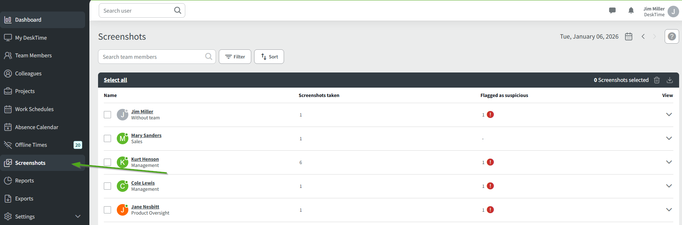The height and width of the screenshot is (225, 682).
Task: Go to previous day arrow
Action: click(x=643, y=36)
